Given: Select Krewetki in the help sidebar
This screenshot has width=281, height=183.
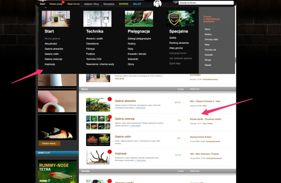Looking at the screenshot, I should coord(209,55).
